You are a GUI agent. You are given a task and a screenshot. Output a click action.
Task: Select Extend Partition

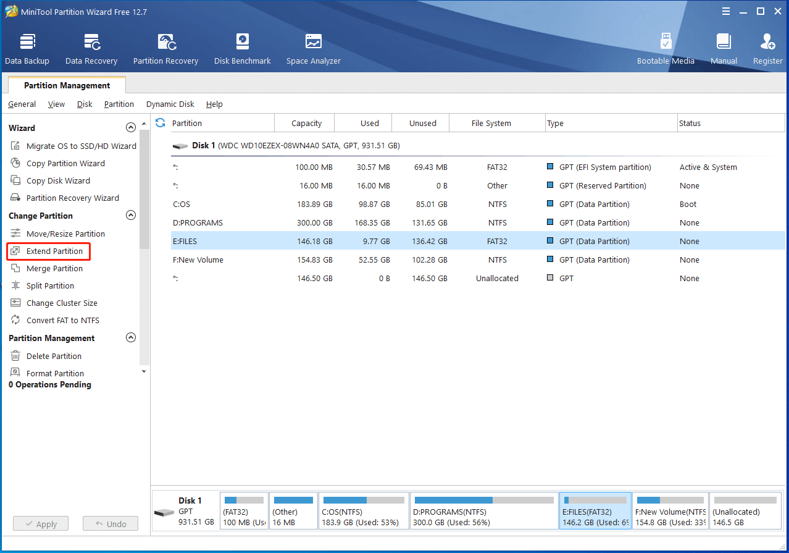(49, 251)
